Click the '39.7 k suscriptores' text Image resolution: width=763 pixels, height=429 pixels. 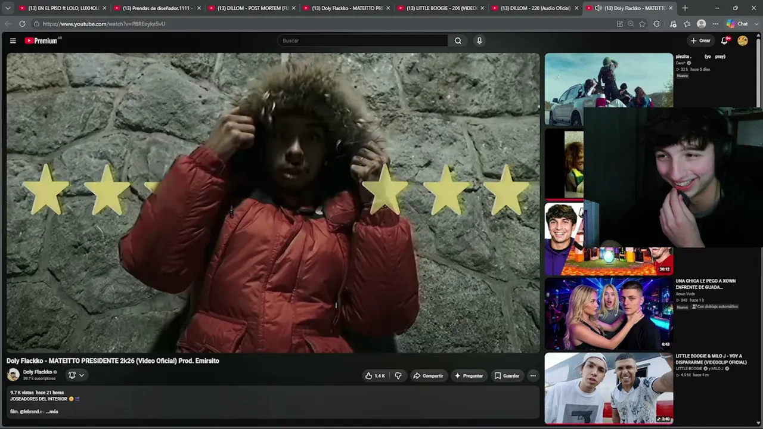pyautogui.click(x=39, y=379)
